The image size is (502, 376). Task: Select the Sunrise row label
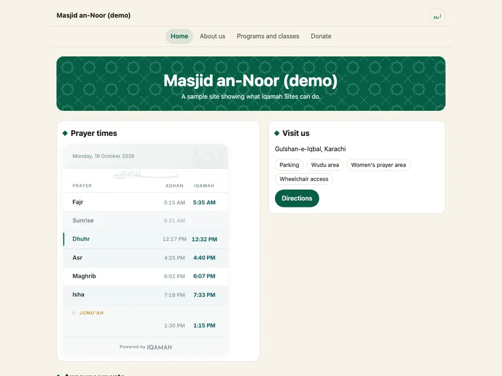[x=83, y=221]
